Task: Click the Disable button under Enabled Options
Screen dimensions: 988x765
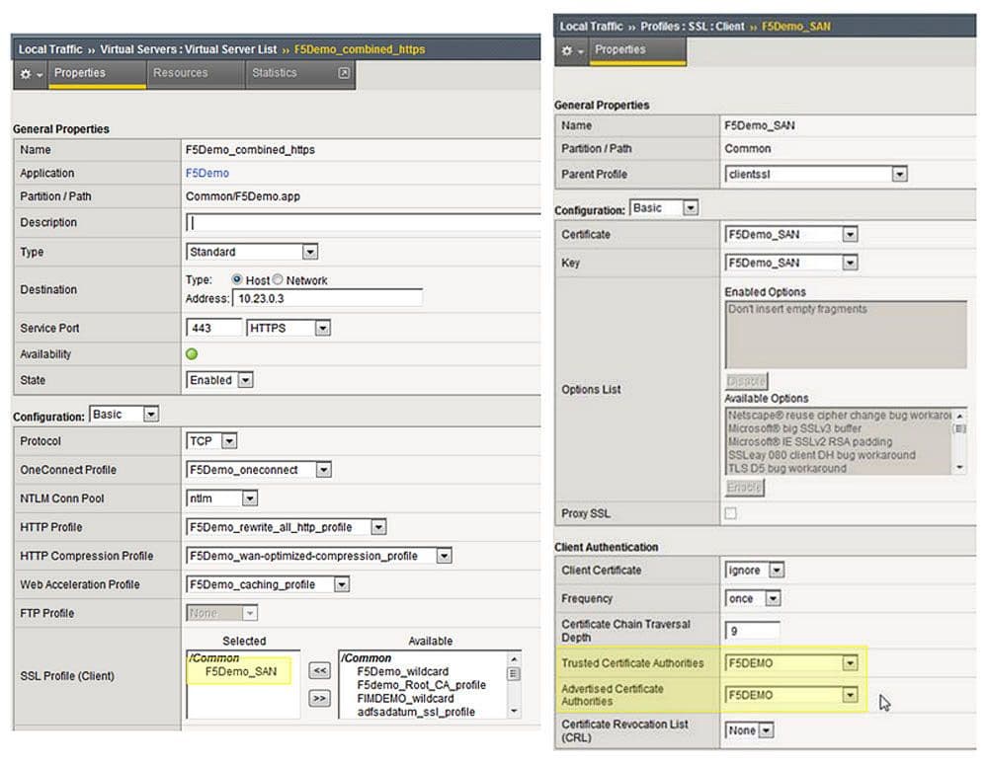Action: click(x=746, y=381)
